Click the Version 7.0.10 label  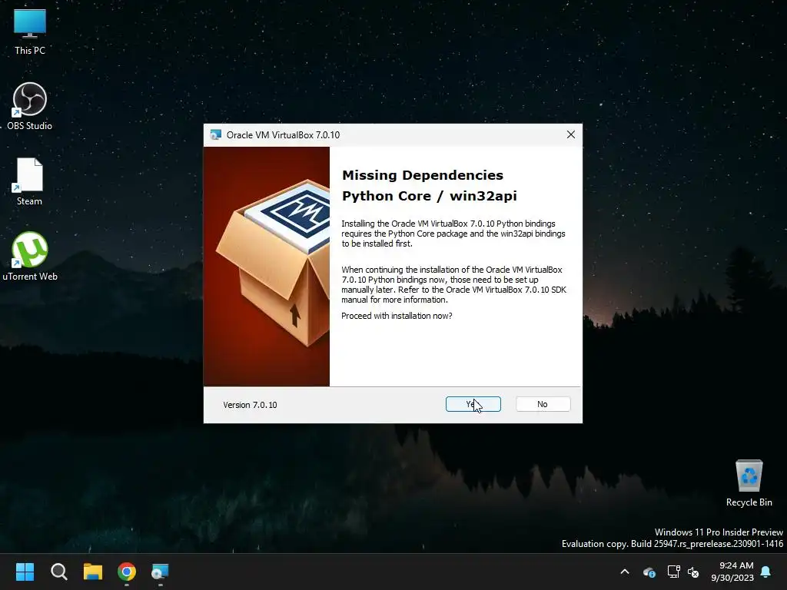250,405
